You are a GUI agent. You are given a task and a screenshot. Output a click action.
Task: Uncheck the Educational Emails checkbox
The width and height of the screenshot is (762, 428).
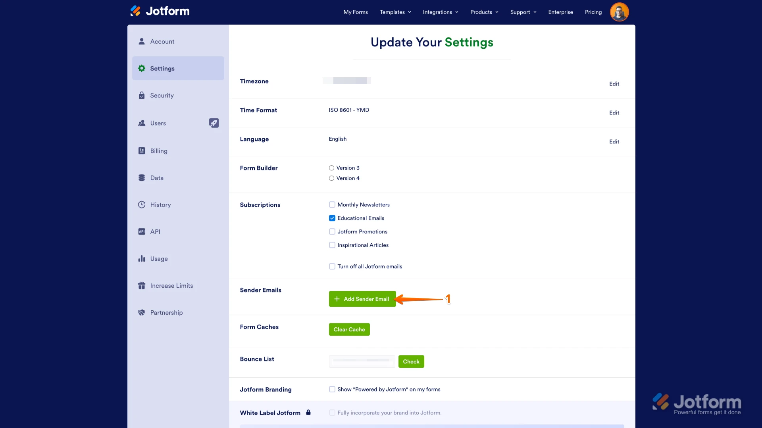click(332, 218)
